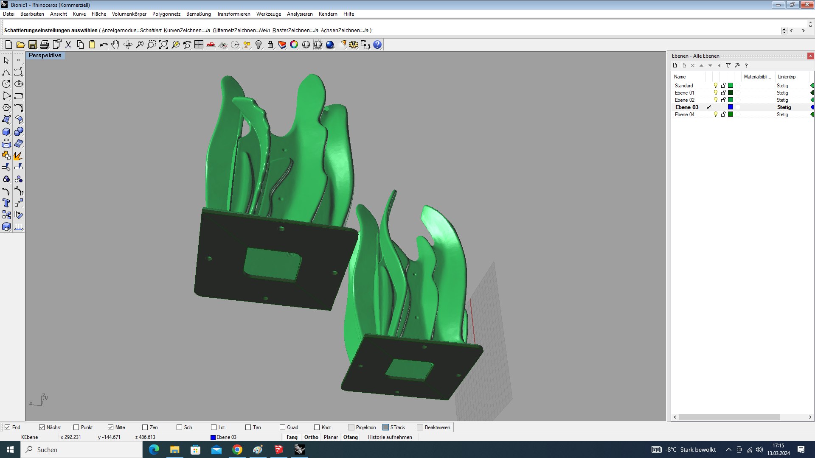The height and width of the screenshot is (458, 815).
Task: Click the color wheel icon in toolbar
Action: [x=294, y=45]
